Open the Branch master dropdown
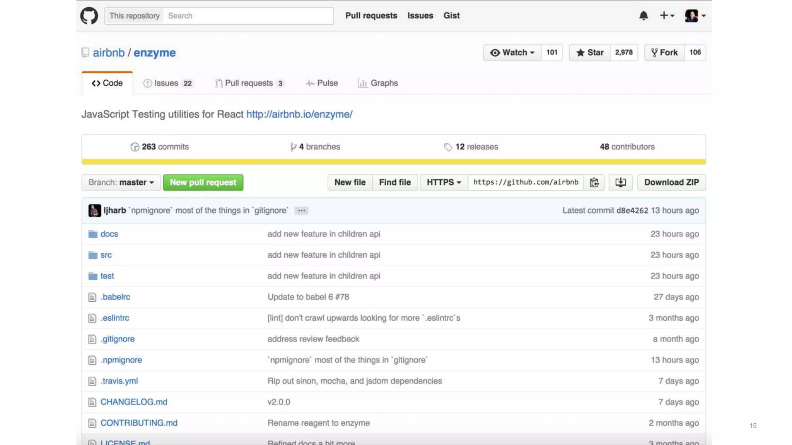This screenshot has height=445, width=792. [121, 182]
